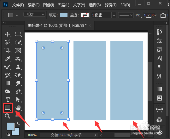Click the foreground color swatch

[x=11, y=126]
